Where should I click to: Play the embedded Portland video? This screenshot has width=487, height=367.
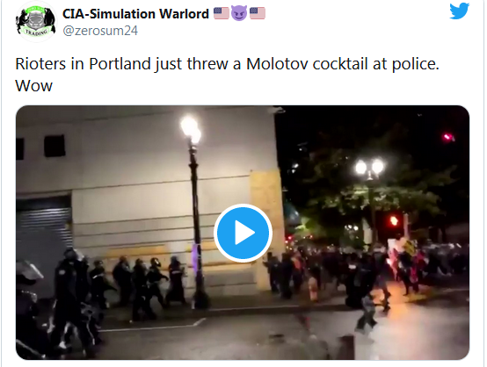click(243, 233)
